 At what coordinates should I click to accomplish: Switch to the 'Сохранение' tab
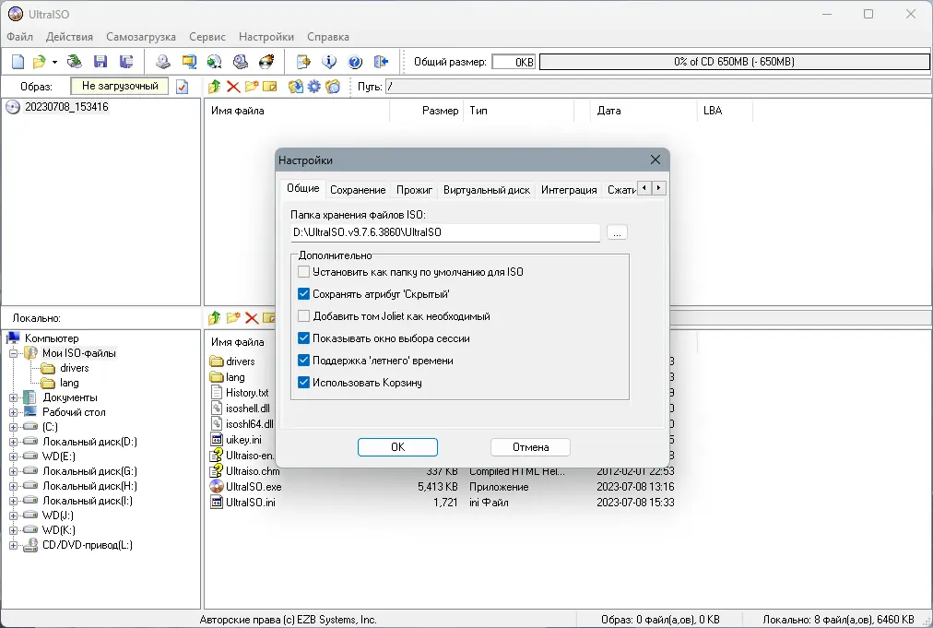358,190
